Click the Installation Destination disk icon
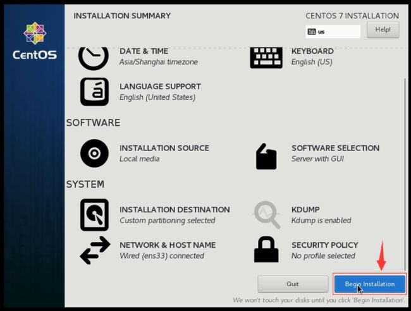This screenshot has width=411, height=311. point(94,215)
